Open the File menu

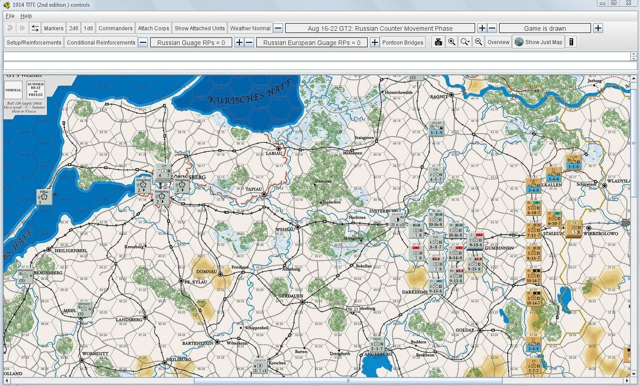click(10, 16)
